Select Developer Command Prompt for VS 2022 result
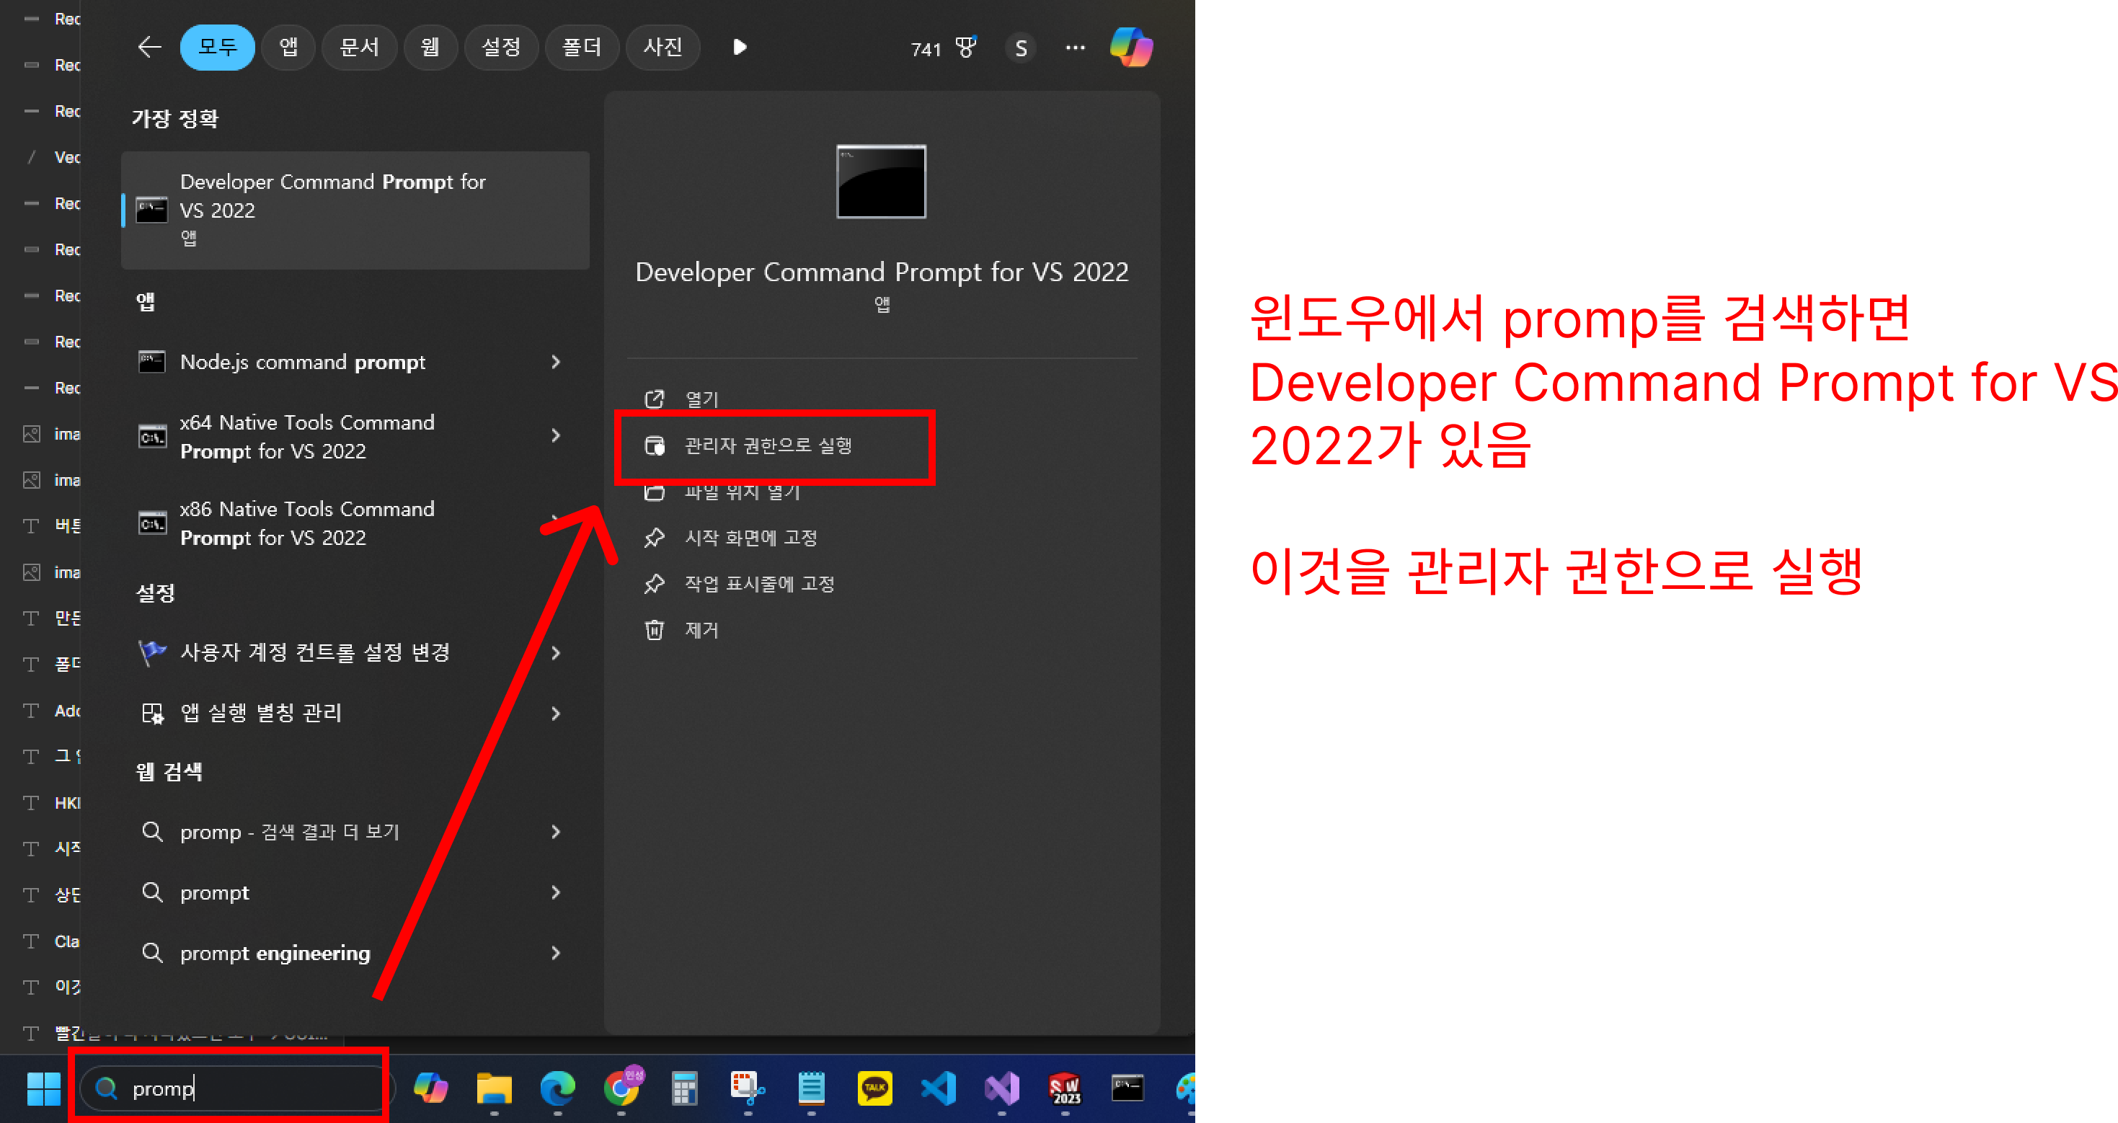The width and height of the screenshot is (2118, 1123). tap(355, 210)
